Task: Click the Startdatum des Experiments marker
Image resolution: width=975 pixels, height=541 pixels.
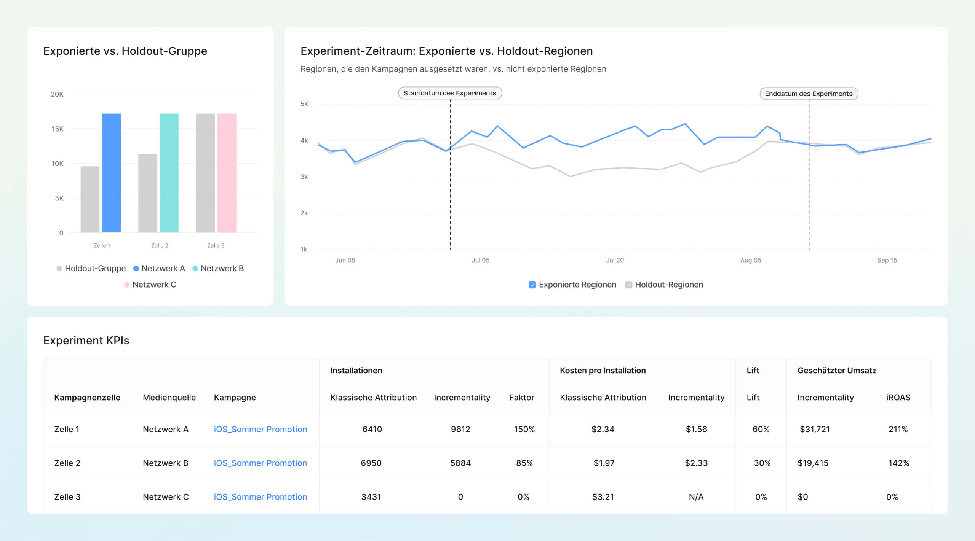Action: 450,93
